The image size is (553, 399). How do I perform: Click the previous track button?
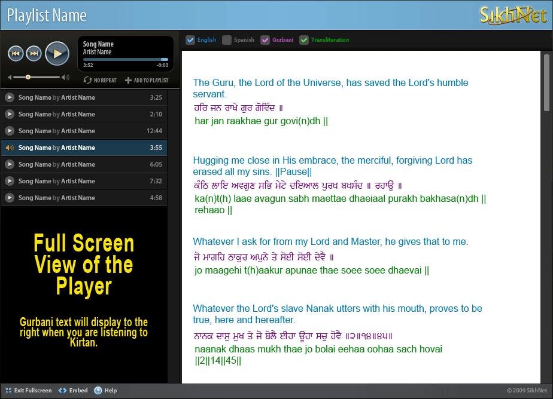point(16,54)
